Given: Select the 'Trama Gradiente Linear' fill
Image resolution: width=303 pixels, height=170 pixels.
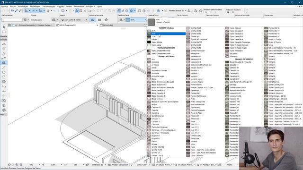Looking at the screenshot, I should click(x=166, y=51).
